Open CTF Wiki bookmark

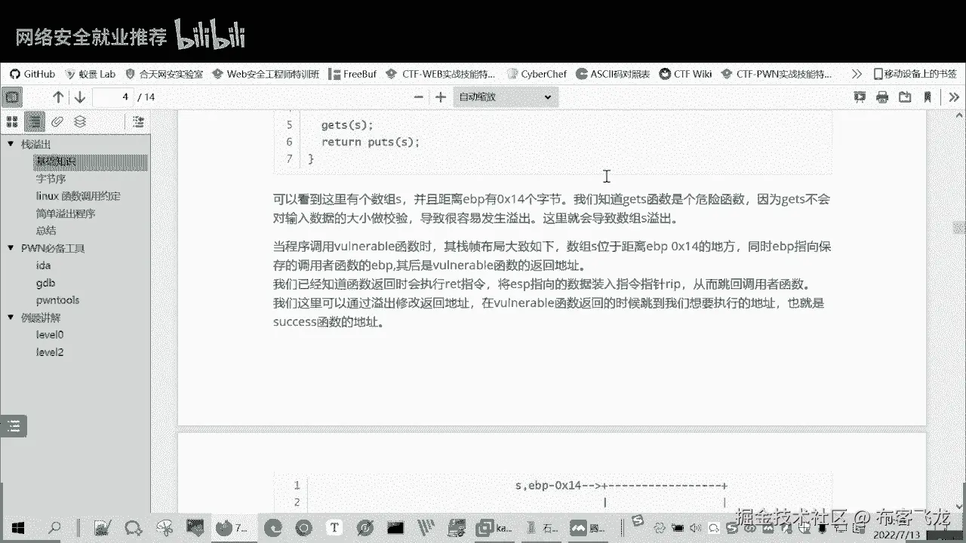coord(685,74)
